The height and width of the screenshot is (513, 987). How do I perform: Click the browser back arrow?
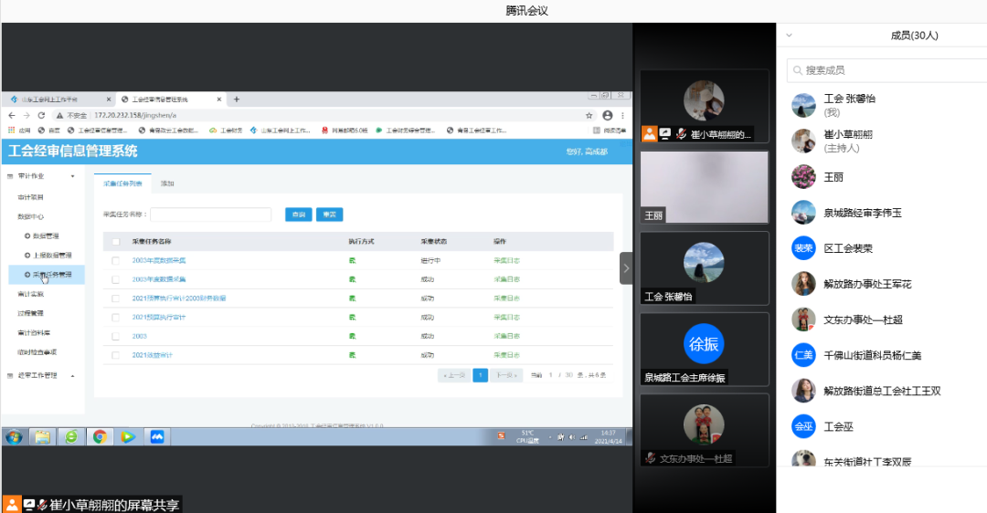(x=11, y=115)
